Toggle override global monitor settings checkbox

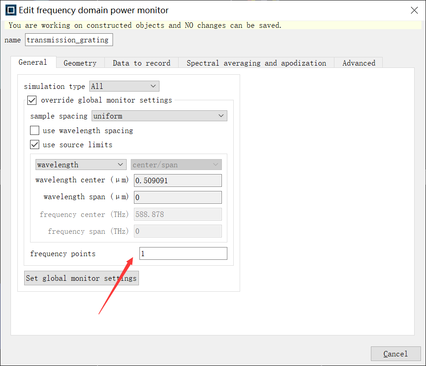click(32, 100)
